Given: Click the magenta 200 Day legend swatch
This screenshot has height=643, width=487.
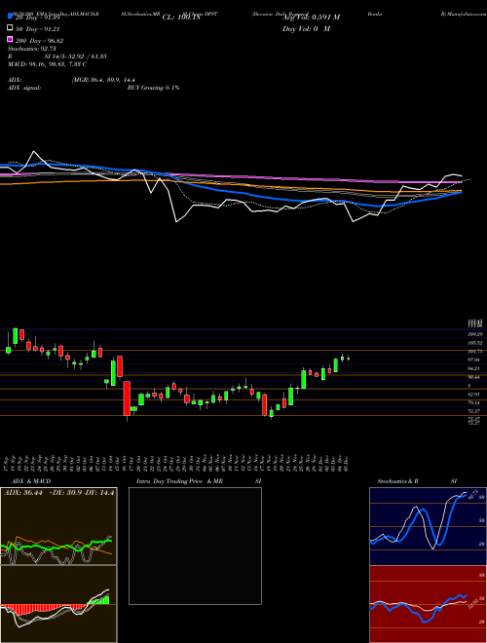Looking at the screenshot, I should pos(10,39).
